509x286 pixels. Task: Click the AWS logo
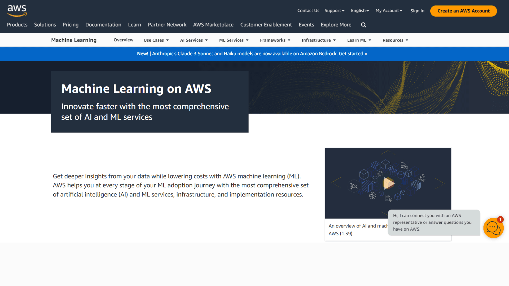(x=17, y=10)
